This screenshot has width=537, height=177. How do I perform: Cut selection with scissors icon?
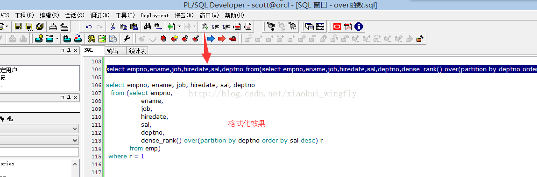[x=113, y=26]
